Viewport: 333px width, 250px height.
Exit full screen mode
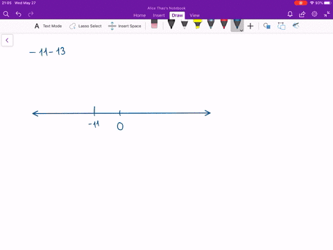pyautogui.click(x=327, y=14)
